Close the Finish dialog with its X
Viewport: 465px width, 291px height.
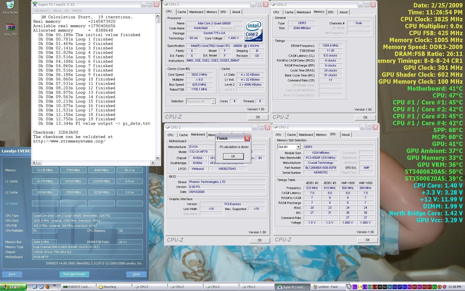(247, 138)
